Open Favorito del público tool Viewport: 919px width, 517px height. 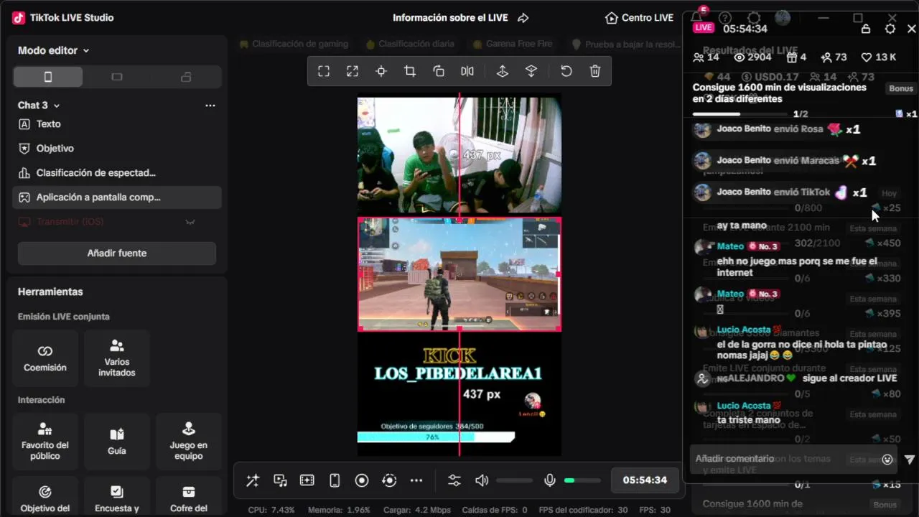point(45,441)
